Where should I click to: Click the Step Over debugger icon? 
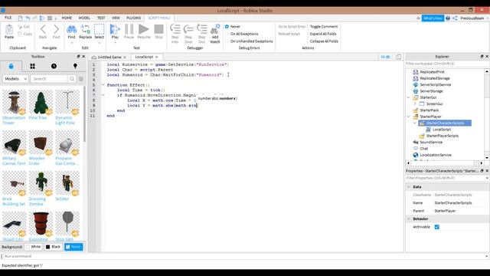pyautogui.click(x=188, y=29)
